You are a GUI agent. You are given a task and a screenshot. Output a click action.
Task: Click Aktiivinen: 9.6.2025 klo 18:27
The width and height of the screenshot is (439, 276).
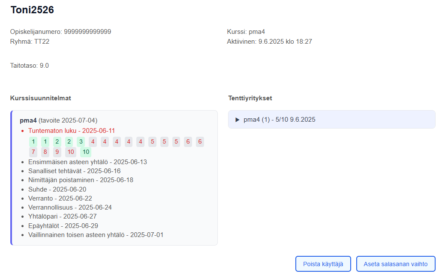point(269,42)
